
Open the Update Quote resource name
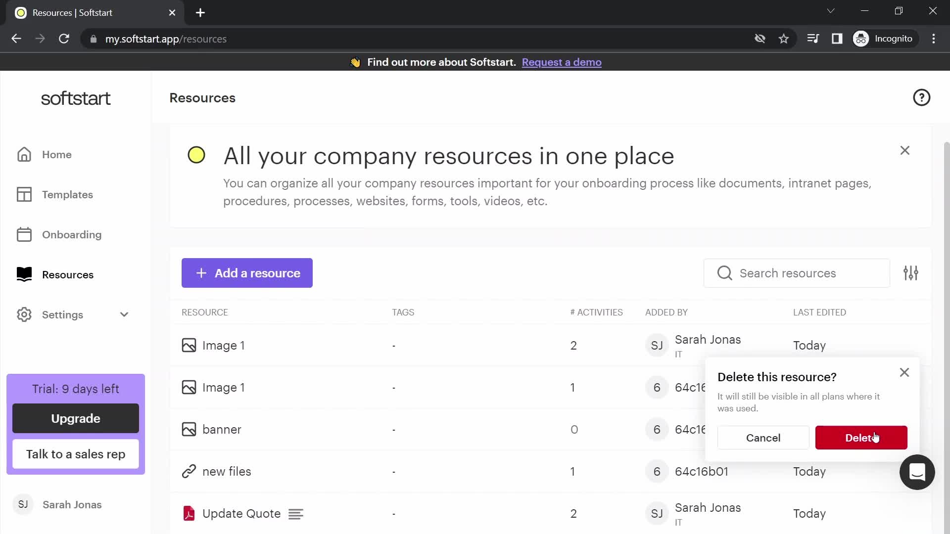click(241, 513)
